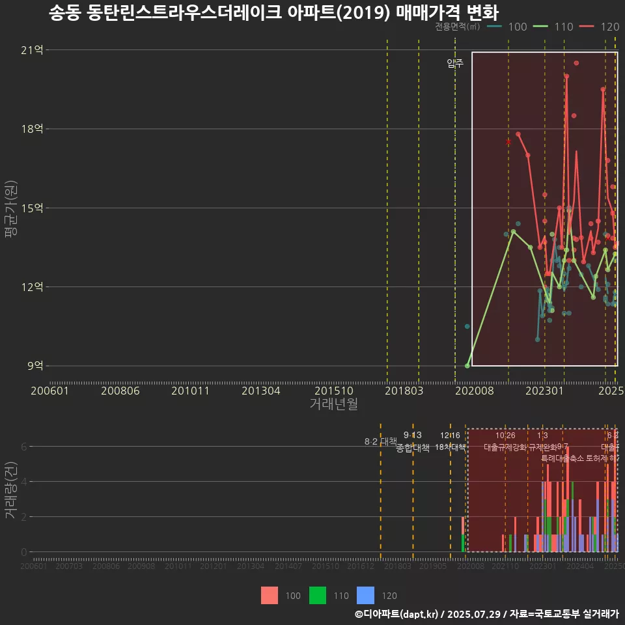The image size is (625, 625).
Task: Click the 입주 annotation label
Action: pos(455,63)
